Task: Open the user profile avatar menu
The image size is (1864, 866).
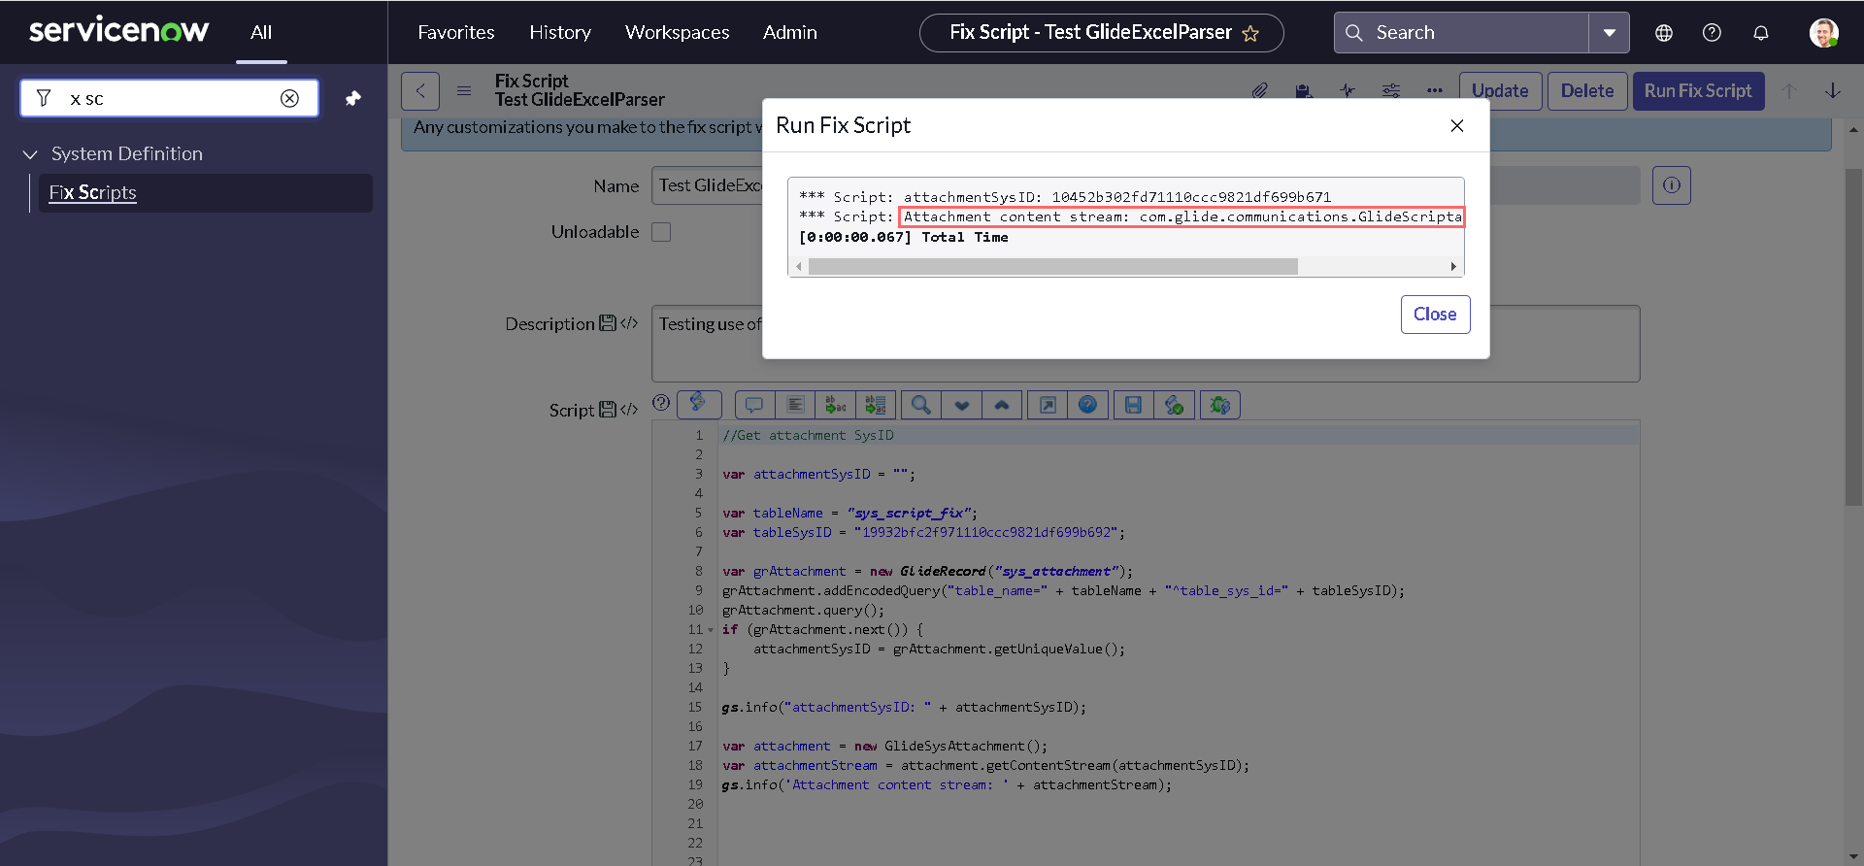Action: [x=1823, y=32]
